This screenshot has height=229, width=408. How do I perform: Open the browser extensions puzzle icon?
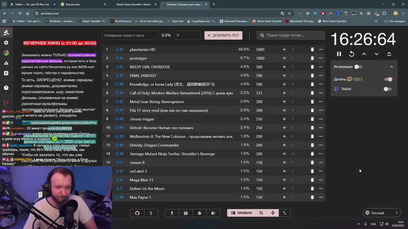384,13
